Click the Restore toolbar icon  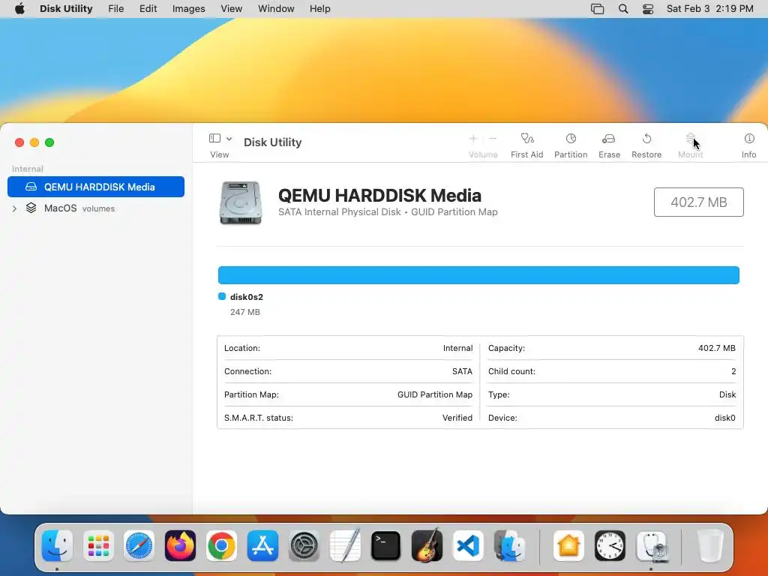646,139
